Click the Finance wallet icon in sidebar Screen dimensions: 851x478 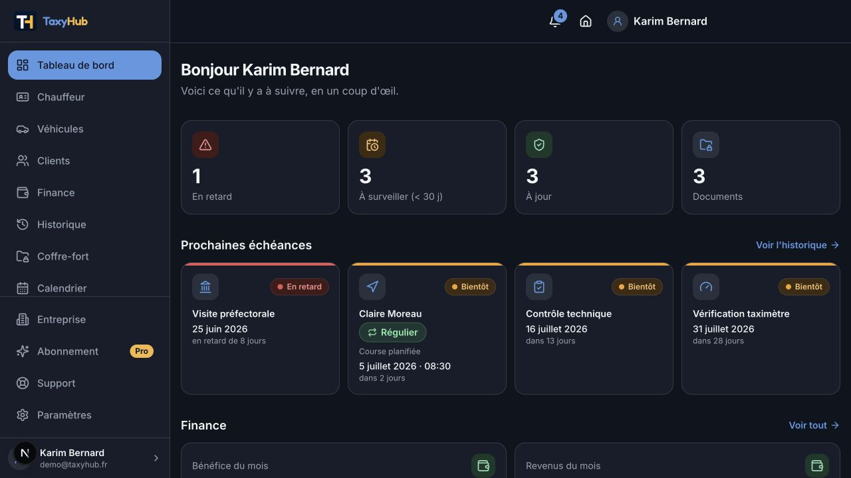(x=23, y=193)
